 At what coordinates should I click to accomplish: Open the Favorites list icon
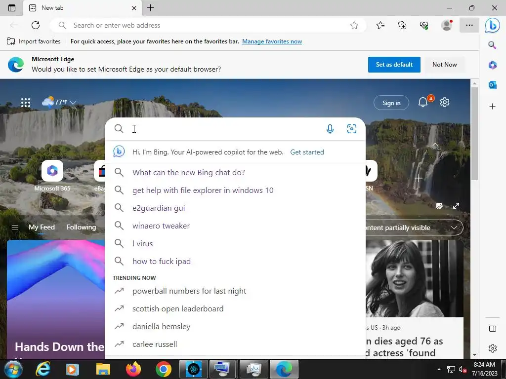(x=380, y=25)
